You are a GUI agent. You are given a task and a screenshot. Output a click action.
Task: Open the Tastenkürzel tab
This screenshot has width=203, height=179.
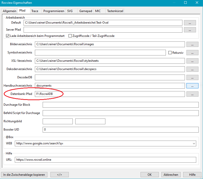point(115,11)
